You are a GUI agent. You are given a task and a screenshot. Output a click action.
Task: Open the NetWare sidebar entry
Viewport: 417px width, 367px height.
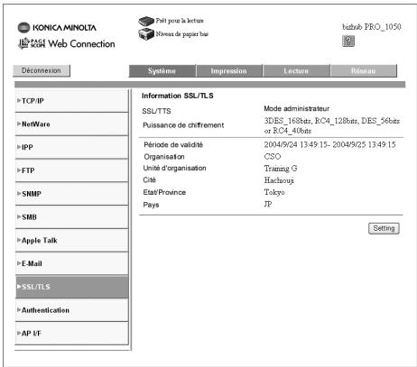[71, 124]
